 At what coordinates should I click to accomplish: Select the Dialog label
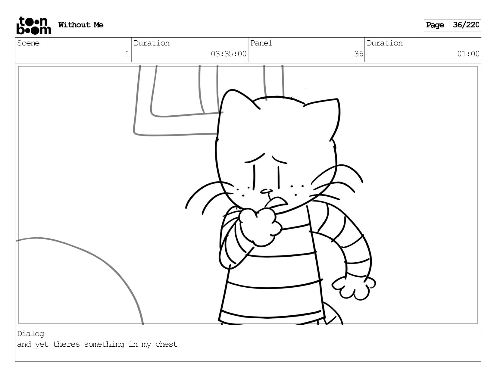30,334
